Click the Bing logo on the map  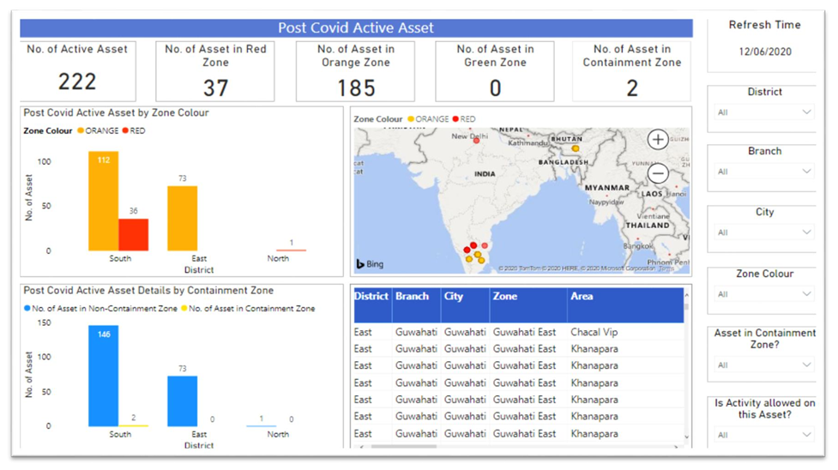(x=370, y=263)
